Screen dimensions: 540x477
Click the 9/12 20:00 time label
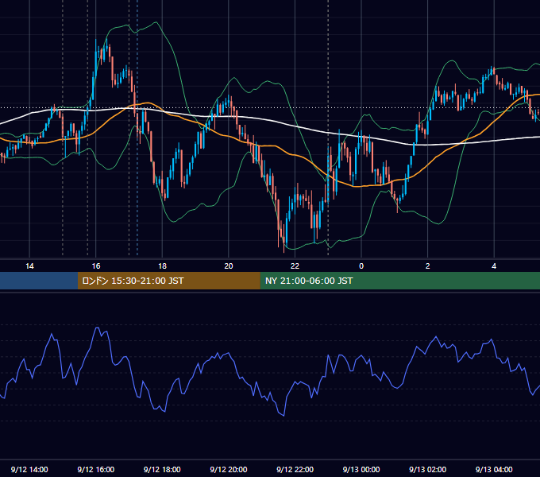229,469
